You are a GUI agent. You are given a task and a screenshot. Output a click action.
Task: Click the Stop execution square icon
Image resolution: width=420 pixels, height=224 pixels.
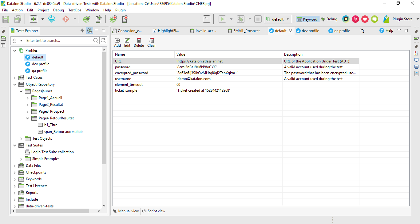click(x=258, y=19)
